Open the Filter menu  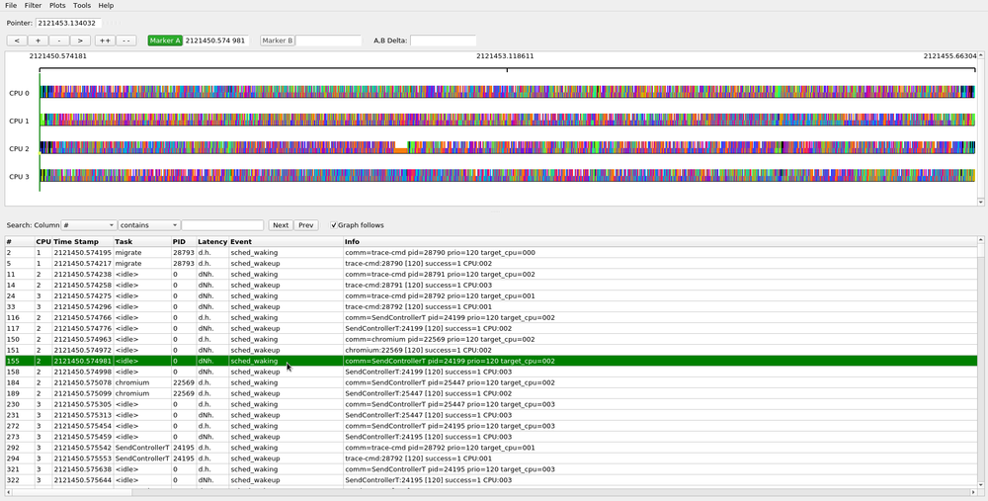(33, 5)
